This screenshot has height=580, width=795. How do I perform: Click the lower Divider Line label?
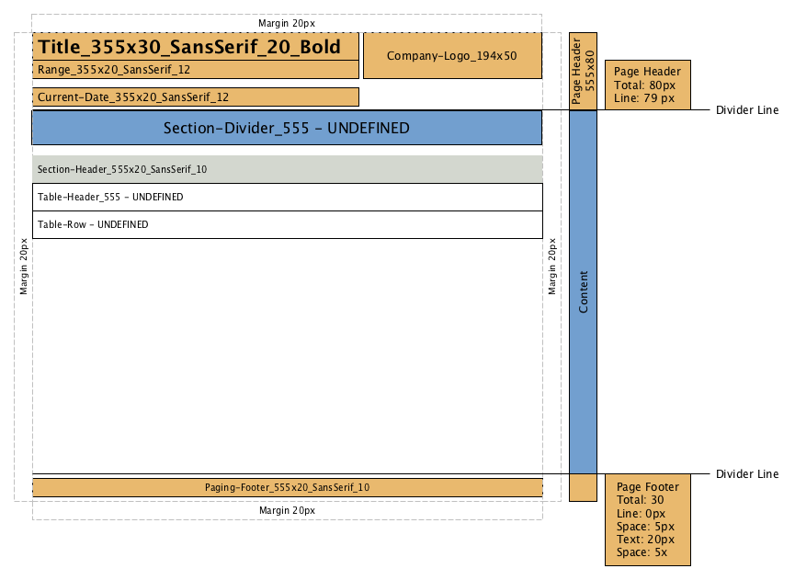746,473
